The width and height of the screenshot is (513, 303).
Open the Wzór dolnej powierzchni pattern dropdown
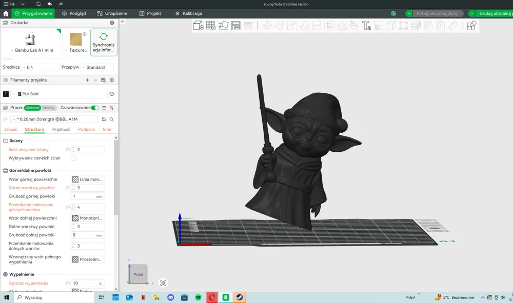[x=88, y=218]
